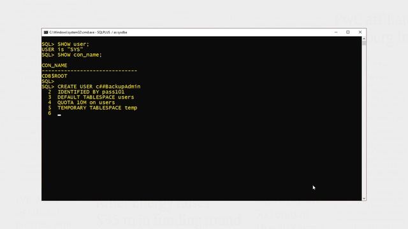Click the vertical scrollbar thumb
Screen dimensions: 408x229
click(364, 43)
